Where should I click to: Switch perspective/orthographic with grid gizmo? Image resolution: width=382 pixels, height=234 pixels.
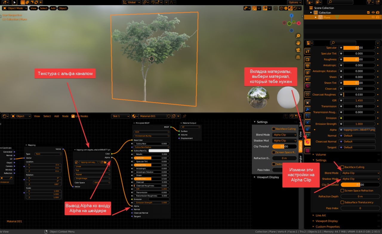click(298, 57)
